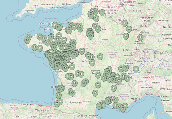Click the Troyes city label
Image resolution: width=172 pixels, height=119 pixels.
(105, 40)
